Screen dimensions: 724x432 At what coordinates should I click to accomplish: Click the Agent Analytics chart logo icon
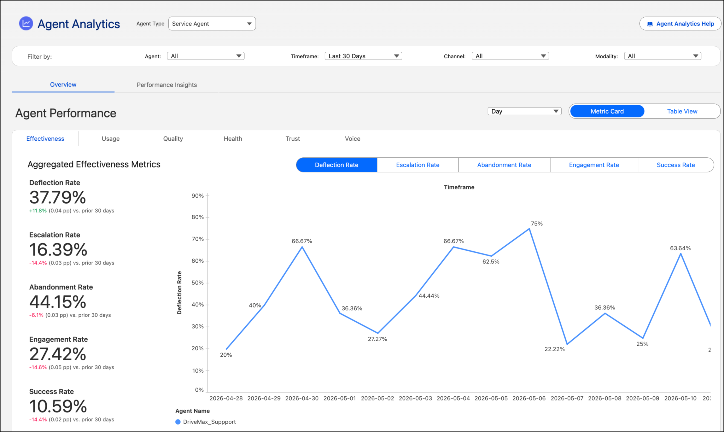click(26, 24)
